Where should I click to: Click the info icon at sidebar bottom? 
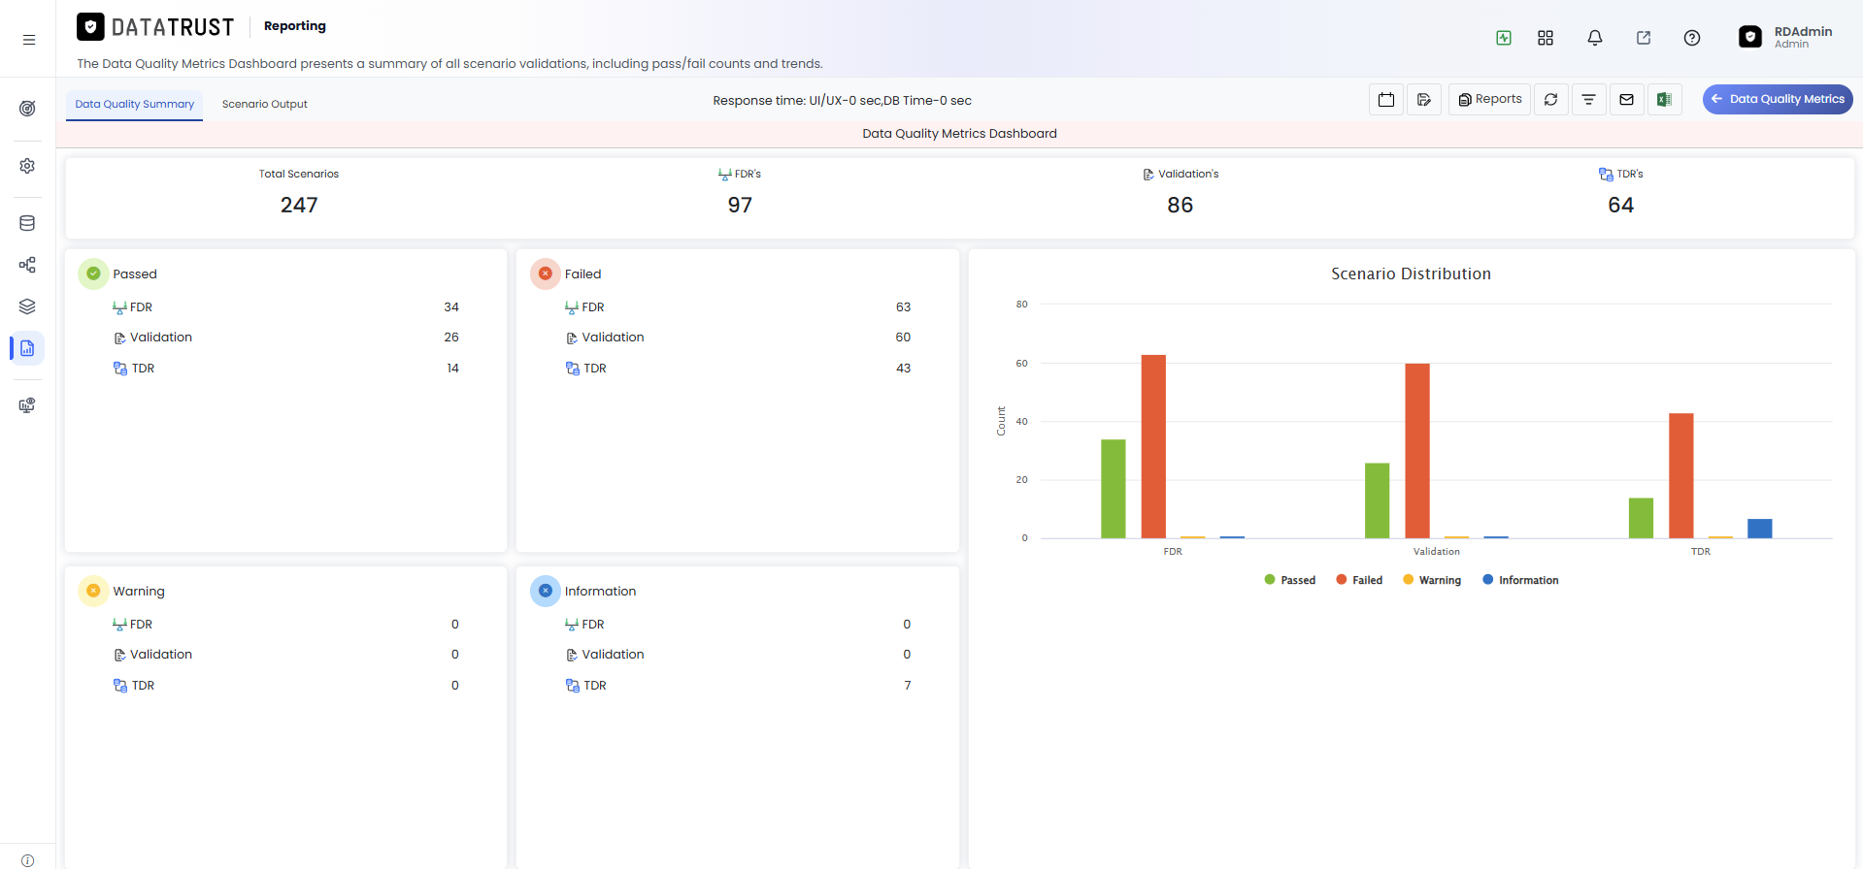coord(27,860)
